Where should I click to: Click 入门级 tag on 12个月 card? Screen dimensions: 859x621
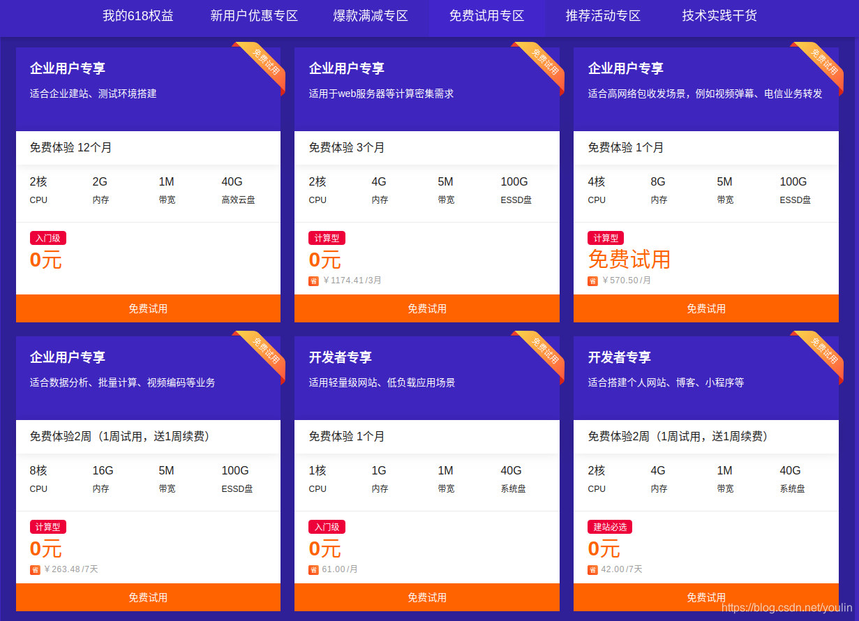click(48, 238)
